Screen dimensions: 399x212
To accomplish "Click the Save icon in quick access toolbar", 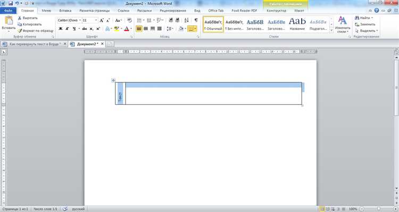I will coord(11,3).
